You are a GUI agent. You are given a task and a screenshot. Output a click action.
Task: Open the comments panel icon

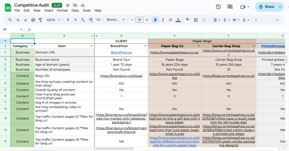pos(230,7)
